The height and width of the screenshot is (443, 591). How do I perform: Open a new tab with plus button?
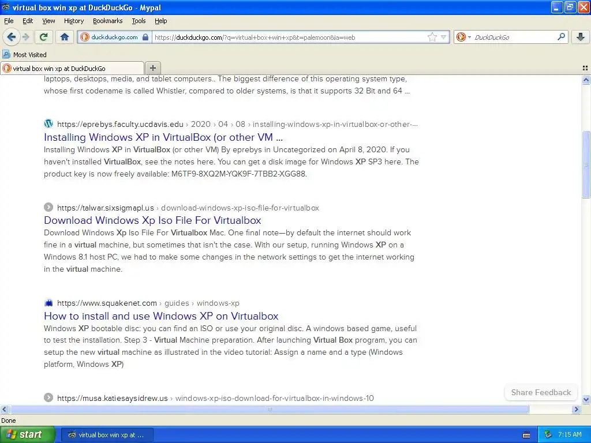point(152,68)
